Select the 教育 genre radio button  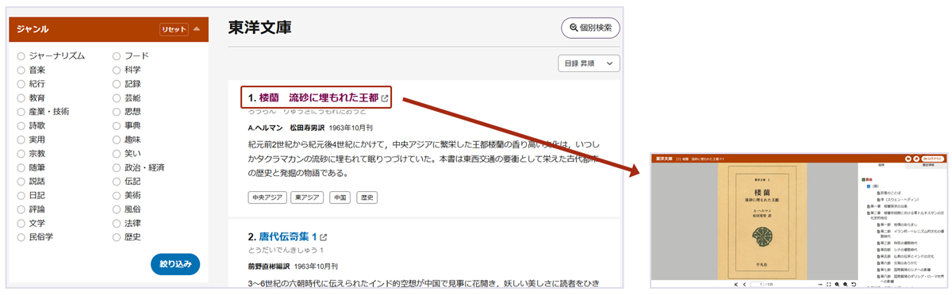point(21,98)
